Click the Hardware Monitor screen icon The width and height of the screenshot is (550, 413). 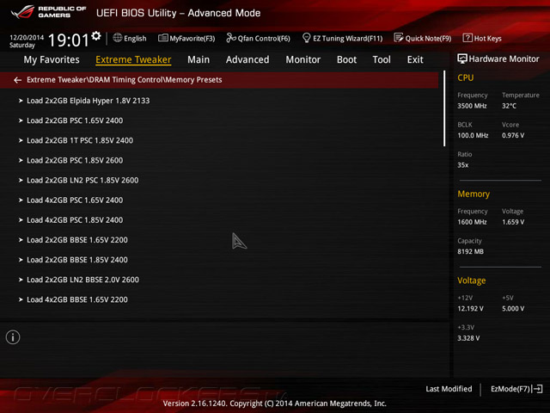pos(462,59)
